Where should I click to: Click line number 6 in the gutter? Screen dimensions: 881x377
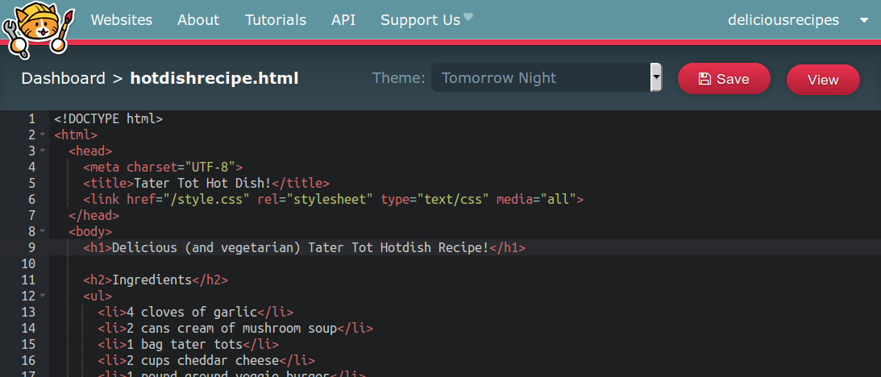31,200
